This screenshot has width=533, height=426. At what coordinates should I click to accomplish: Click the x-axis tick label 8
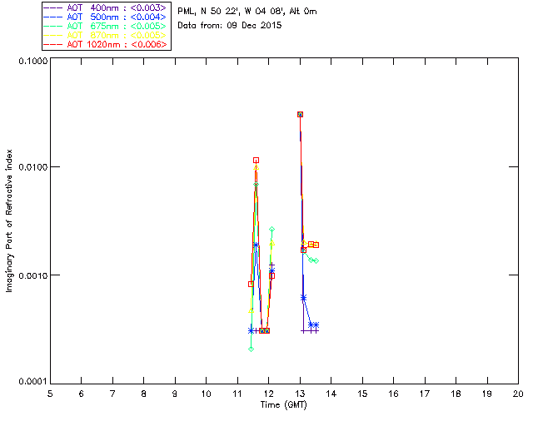(144, 394)
